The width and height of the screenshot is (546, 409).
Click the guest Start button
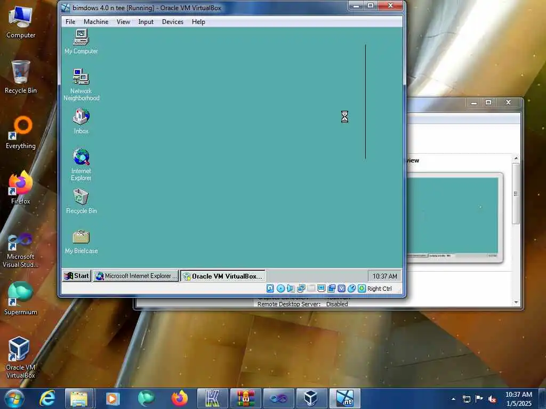(x=77, y=276)
